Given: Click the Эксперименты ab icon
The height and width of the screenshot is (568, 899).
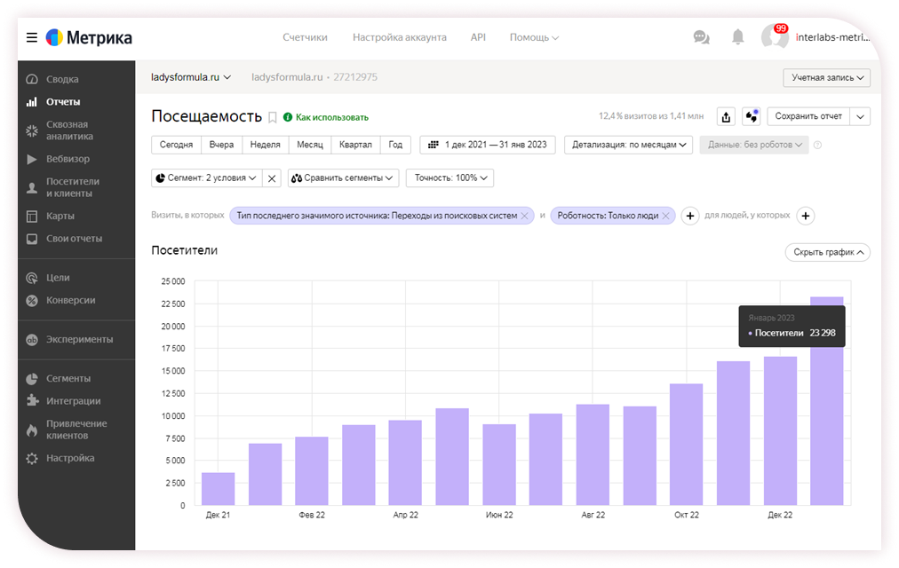Looking at the screenshot, I should point(32,340).
